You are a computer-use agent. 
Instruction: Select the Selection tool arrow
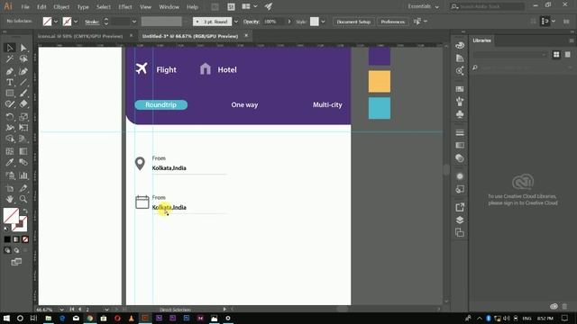click(x=10, y=48)
